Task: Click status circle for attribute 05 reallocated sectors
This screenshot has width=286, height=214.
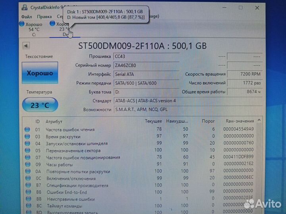Action: coord(27,150)
